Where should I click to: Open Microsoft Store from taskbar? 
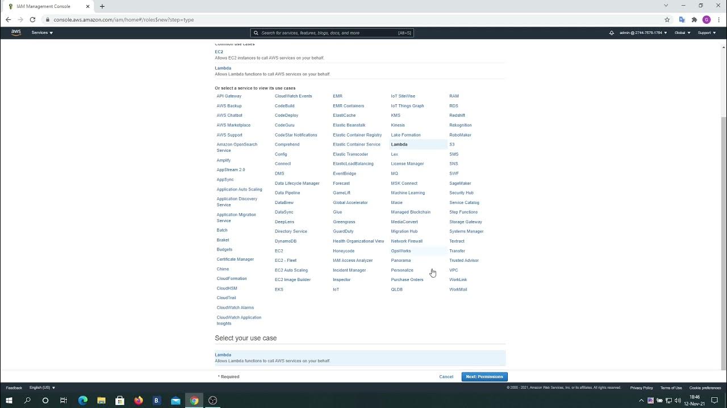point(120,400)
